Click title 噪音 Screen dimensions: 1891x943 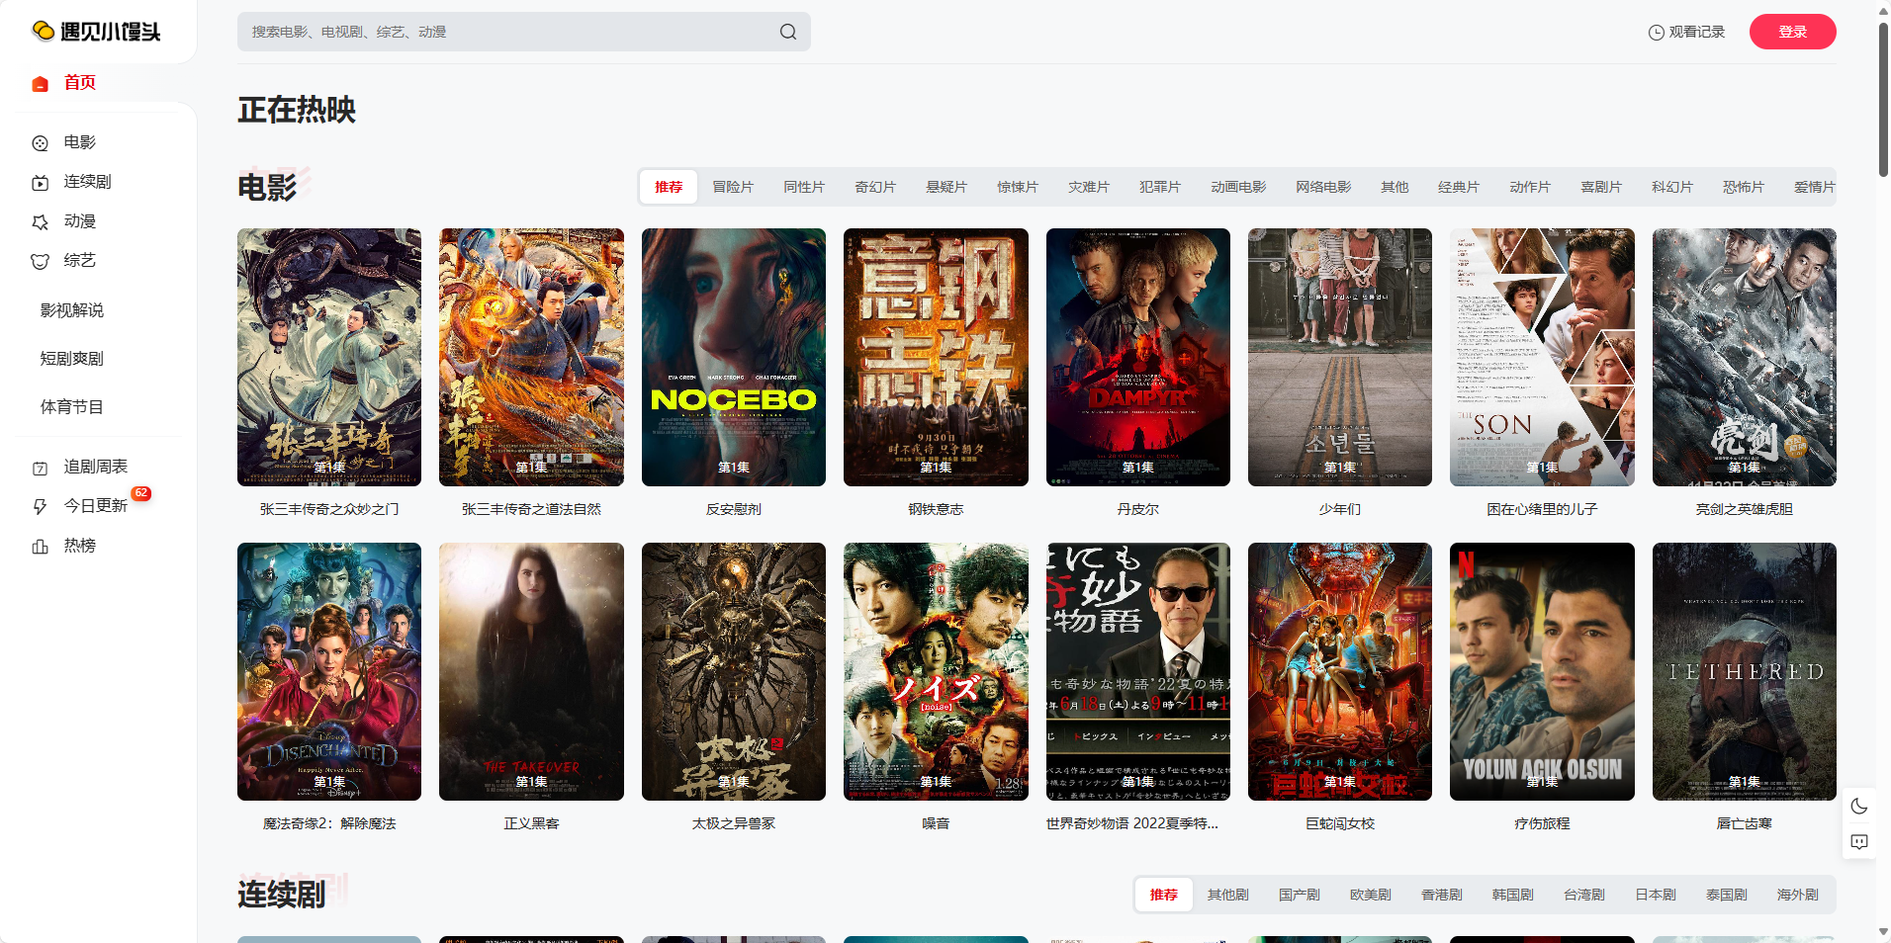[936, 823]
